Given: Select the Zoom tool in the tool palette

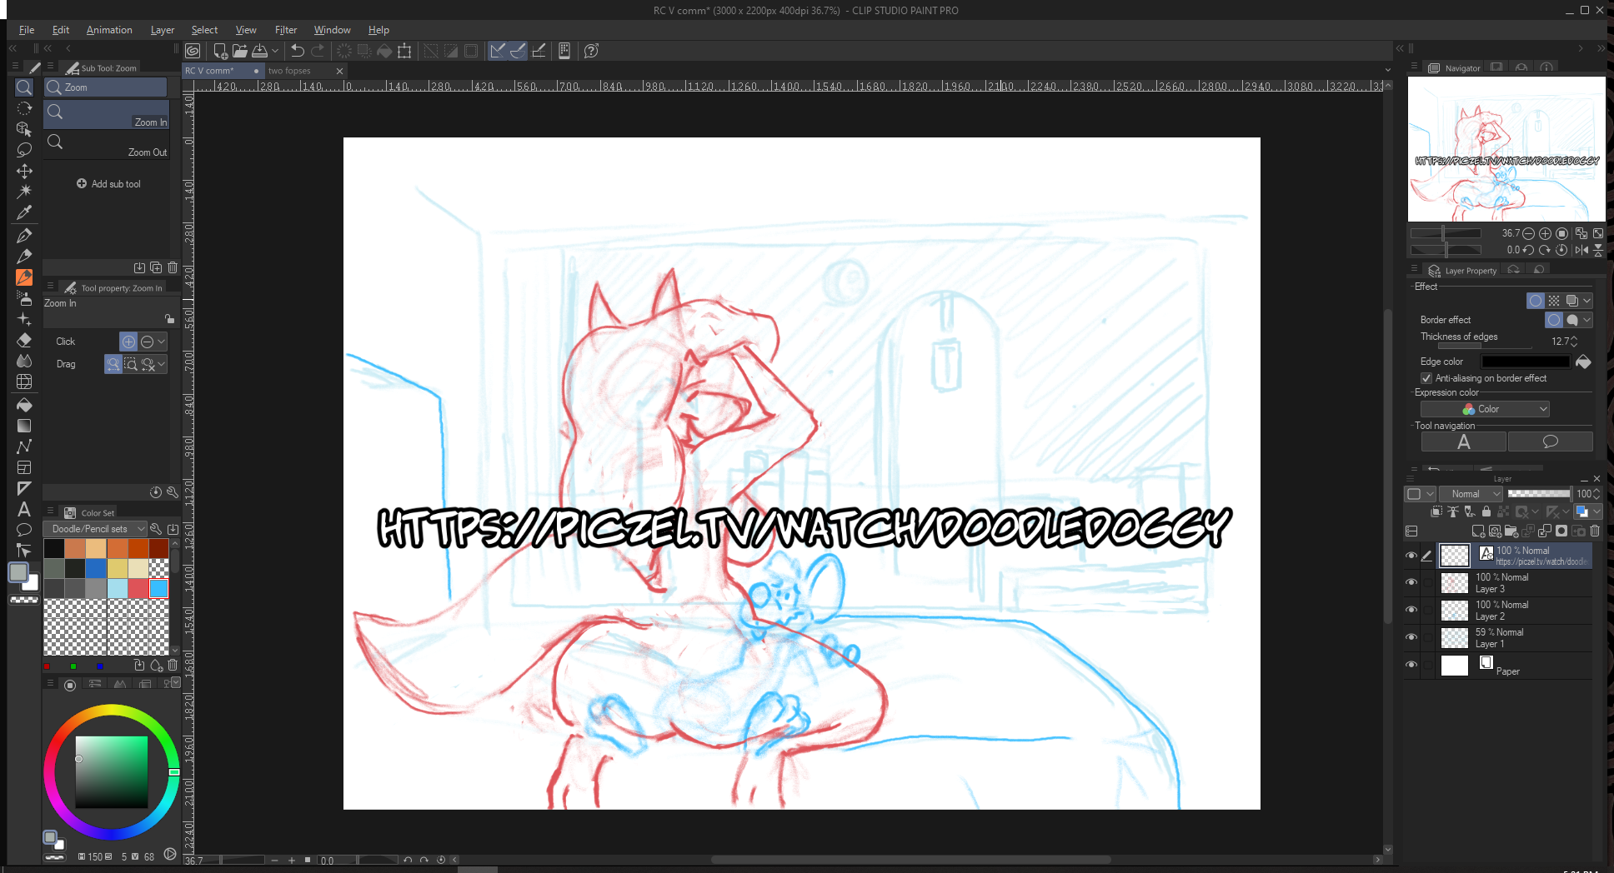Looking at the screenshot, I should tap(24, 87).
